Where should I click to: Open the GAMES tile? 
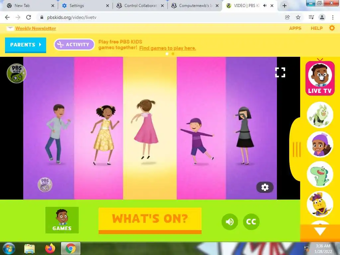click(x=62, y=220)
